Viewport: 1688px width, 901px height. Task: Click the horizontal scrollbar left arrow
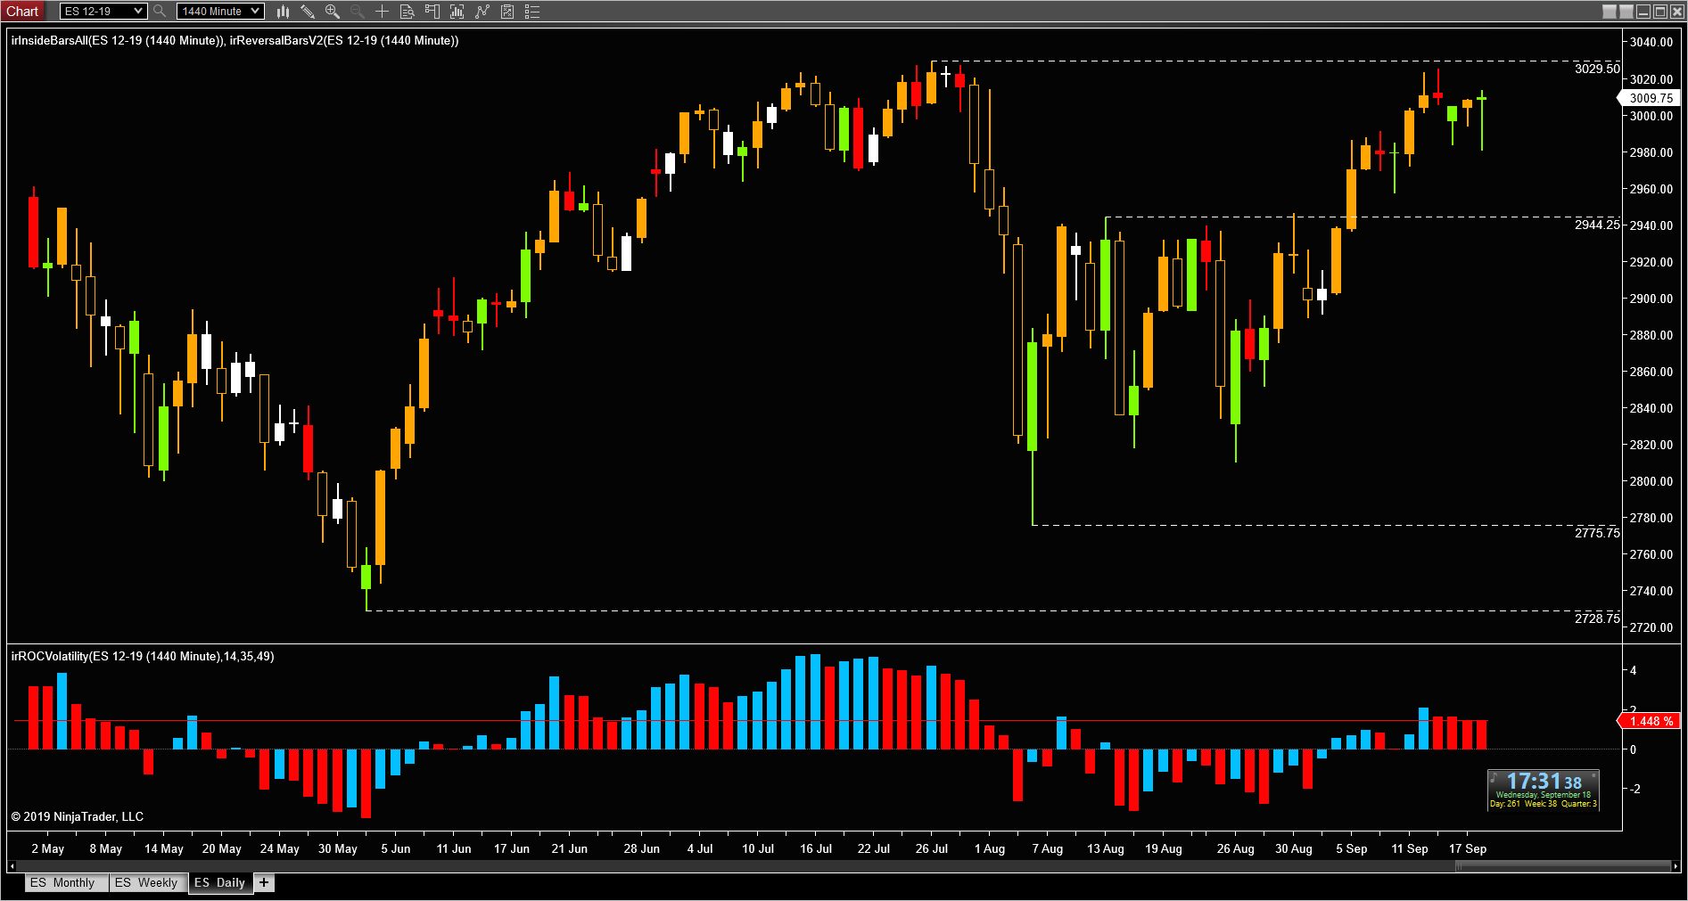[12, 866]
